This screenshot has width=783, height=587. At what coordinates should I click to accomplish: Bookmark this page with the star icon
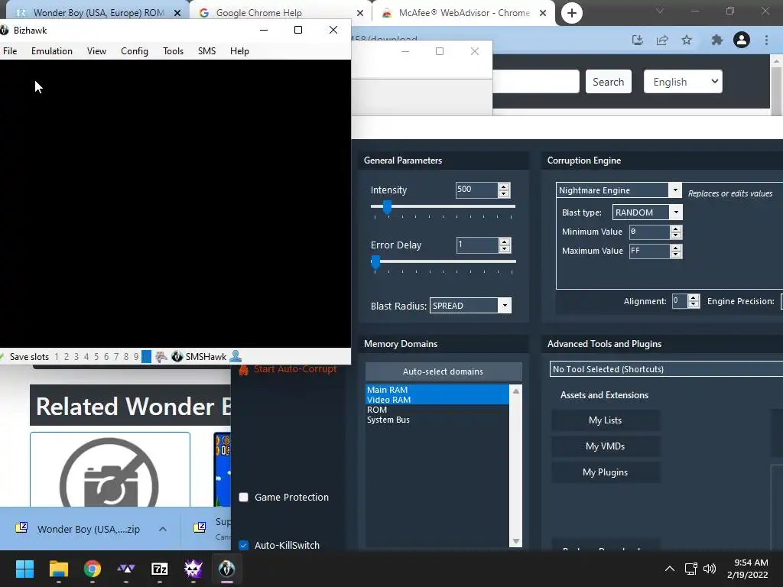point(687,40)
